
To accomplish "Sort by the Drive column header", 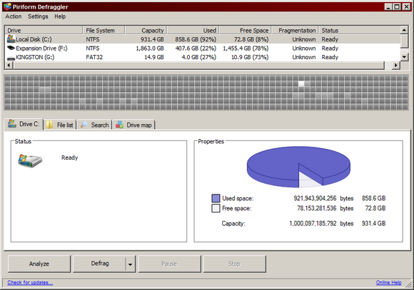I will 44,31.
